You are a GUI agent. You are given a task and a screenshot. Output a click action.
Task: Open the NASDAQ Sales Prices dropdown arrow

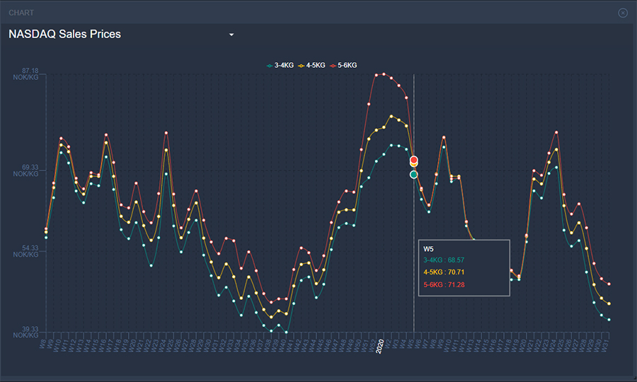[231, 35]
